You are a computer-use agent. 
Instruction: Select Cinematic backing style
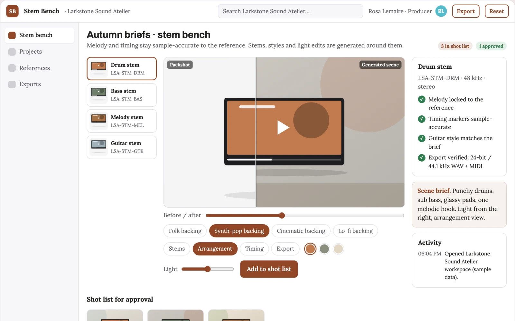pyautogui.click(x=301, y=231)
